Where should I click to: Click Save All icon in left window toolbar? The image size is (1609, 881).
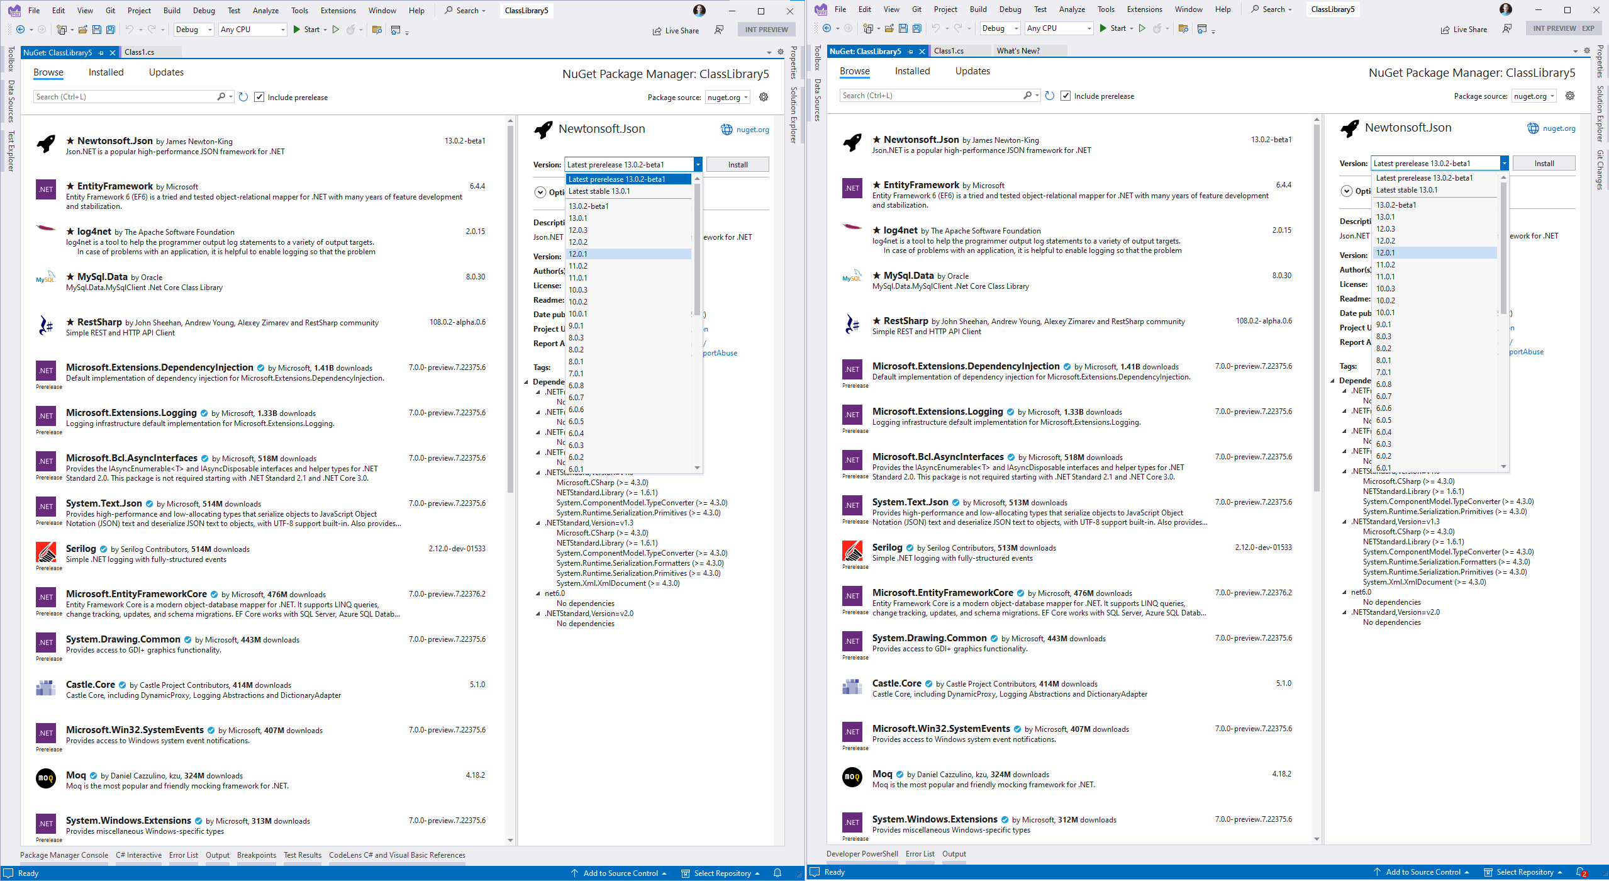coord(110,30)
